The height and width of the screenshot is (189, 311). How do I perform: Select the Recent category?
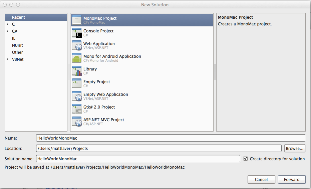pyautogui.click(x=36, y=17)
